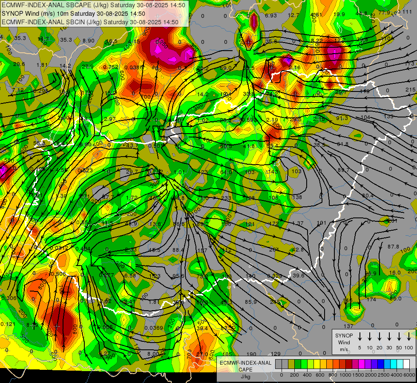
Task: Click the 6000 tick on the CAPE scale
Action: pos(409,375)
